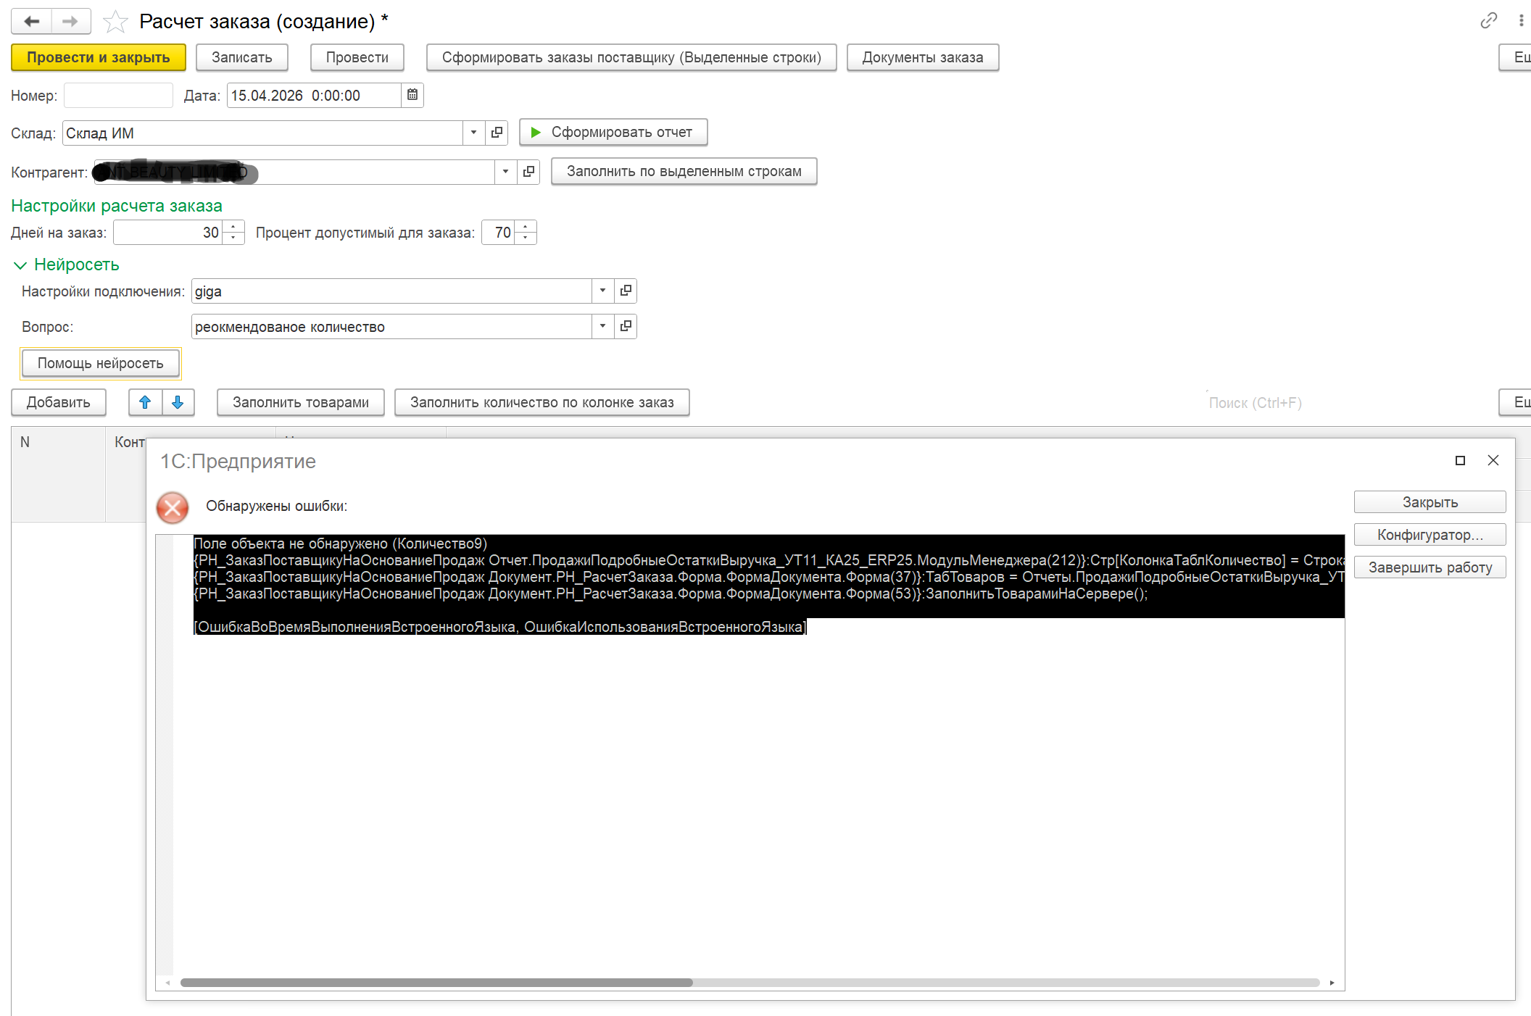Move row up with blue arrow
The height and width of the screenshot is (1016, 1531).
pos(145,402)
